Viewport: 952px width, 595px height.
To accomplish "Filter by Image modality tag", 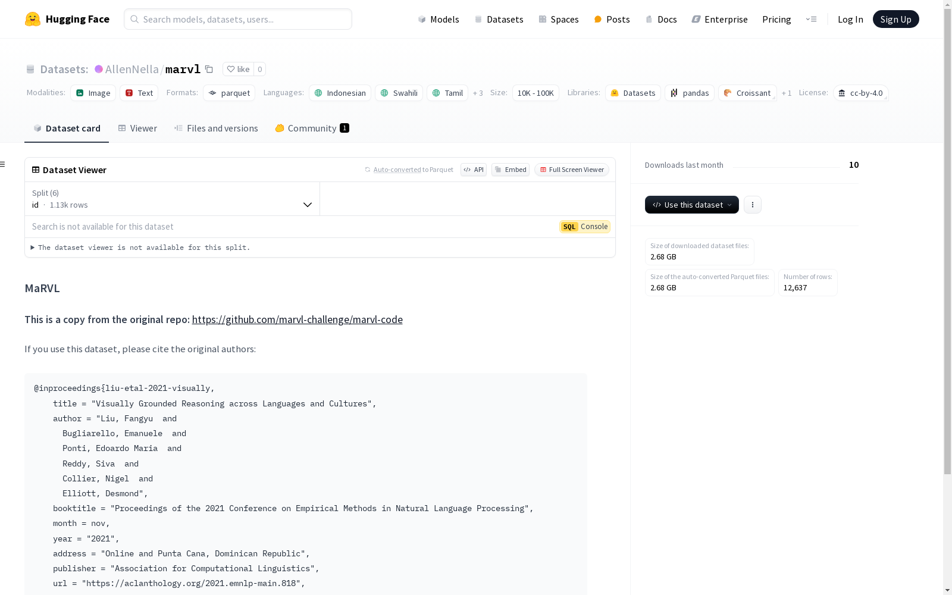I will tap(93, 93).
